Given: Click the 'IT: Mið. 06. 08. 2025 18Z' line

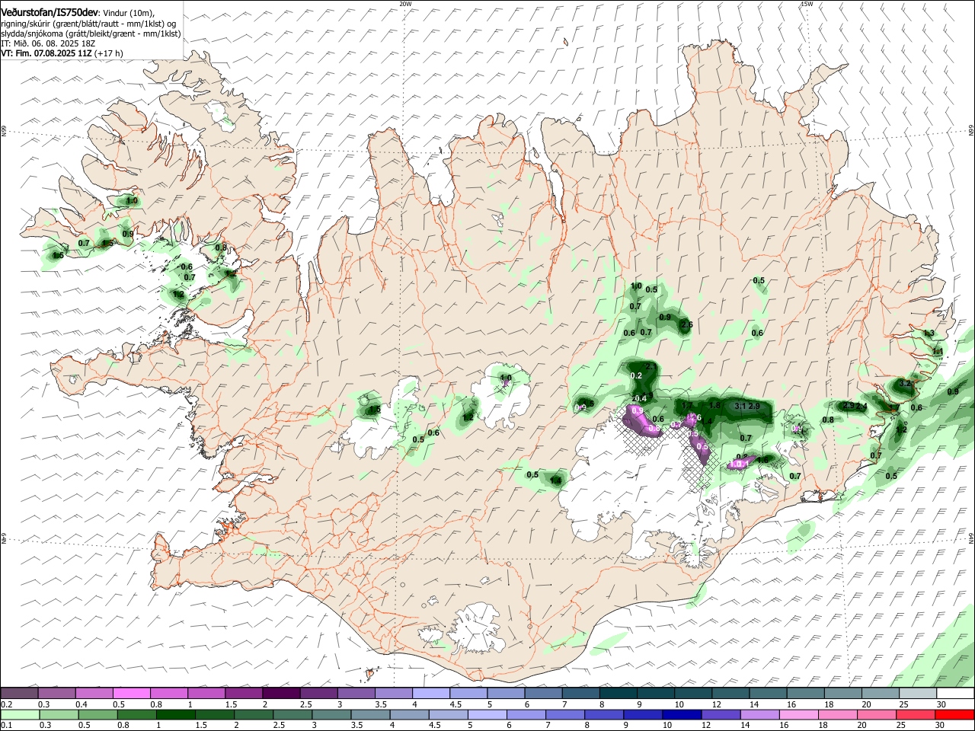Looking at the screenshot, I should click(48, 43).
